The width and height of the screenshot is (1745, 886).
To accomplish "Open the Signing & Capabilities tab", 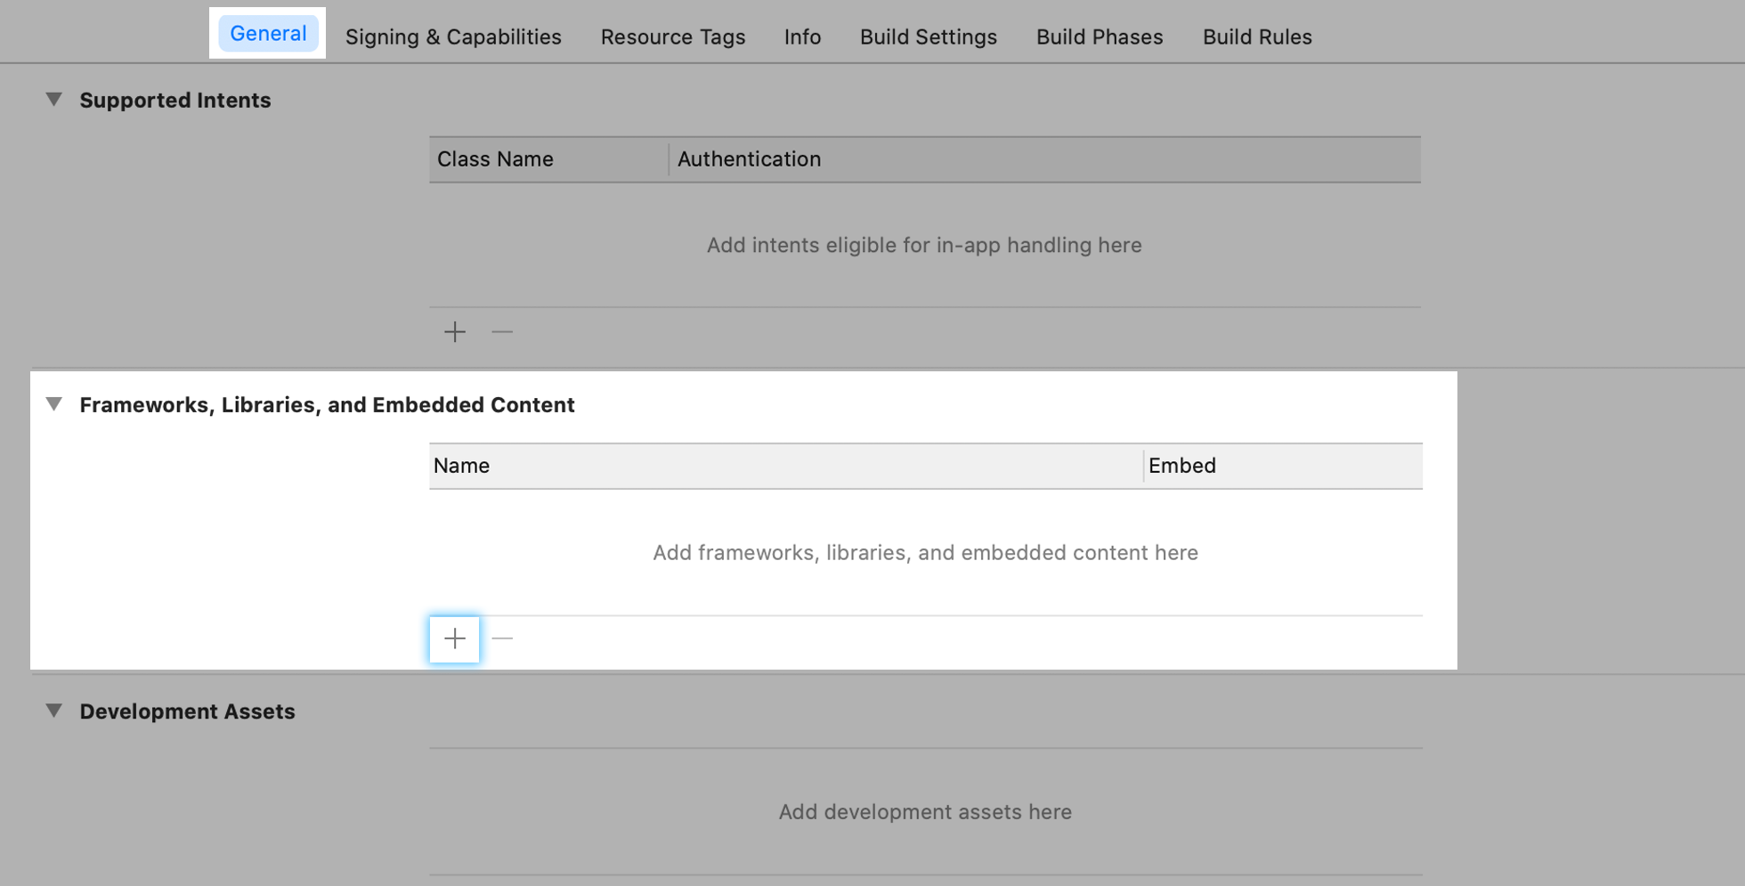I will [453, 37].
